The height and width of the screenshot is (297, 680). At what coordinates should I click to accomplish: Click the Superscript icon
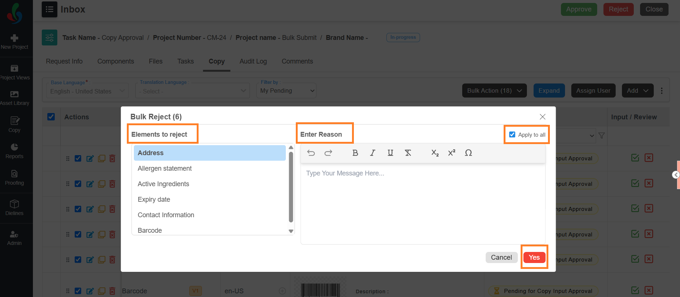451,153
